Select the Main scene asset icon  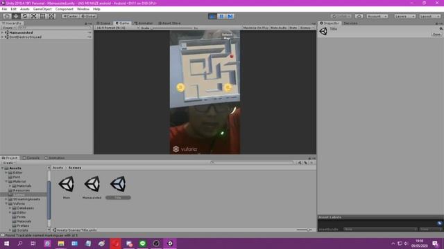tap(67, 184)
